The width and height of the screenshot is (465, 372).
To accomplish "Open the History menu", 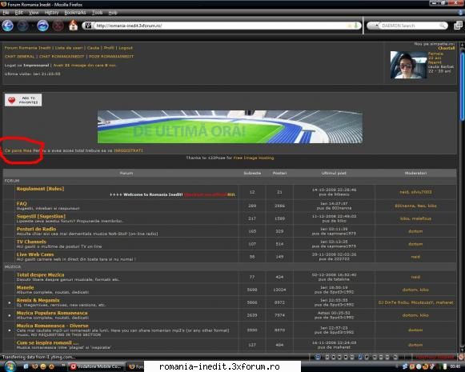I will tap(51, 13).
